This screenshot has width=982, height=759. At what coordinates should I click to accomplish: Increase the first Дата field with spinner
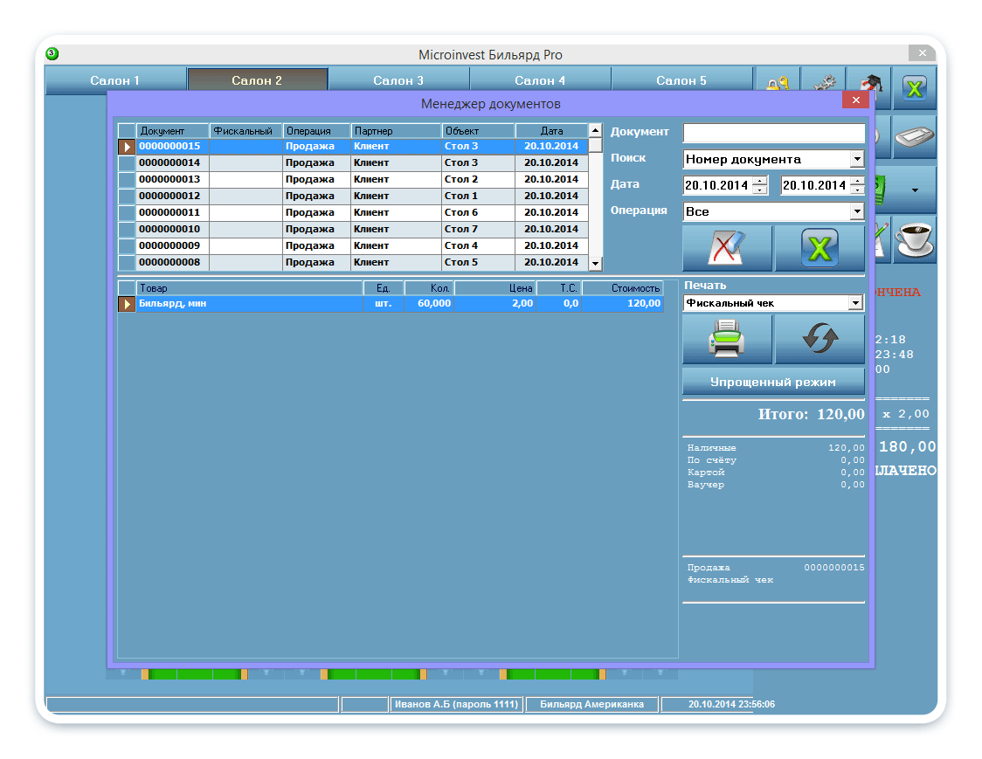[x=760, y=181]
